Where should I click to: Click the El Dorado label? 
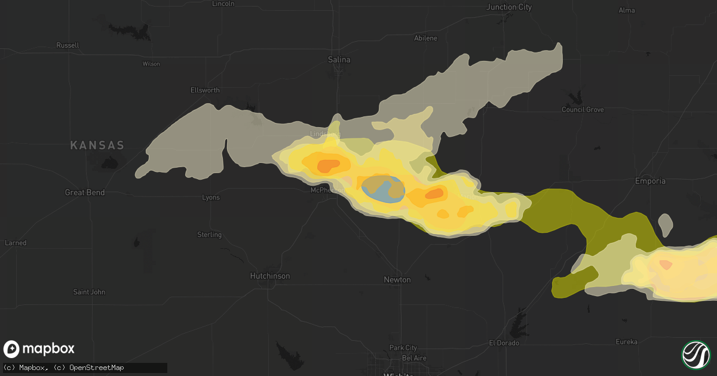point(504,343)
